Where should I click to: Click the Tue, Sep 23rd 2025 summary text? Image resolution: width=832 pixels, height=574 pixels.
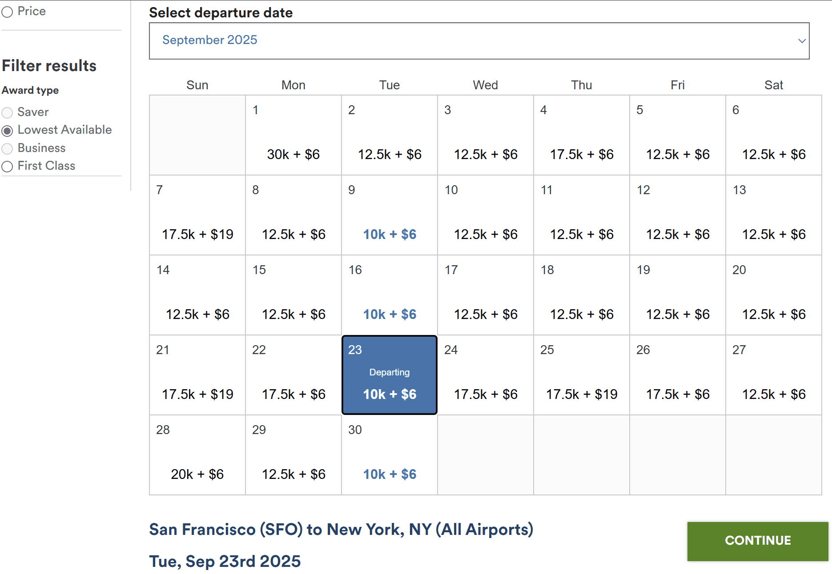(224, 561)
